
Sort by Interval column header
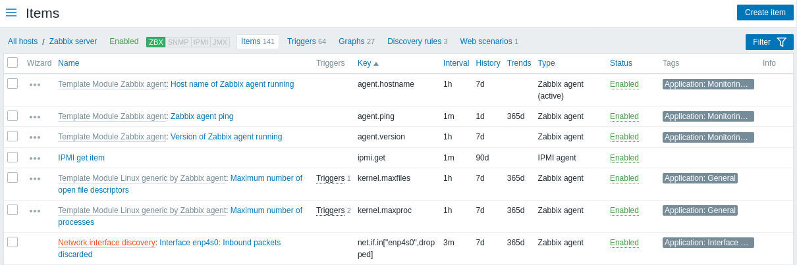coord(456,63)
